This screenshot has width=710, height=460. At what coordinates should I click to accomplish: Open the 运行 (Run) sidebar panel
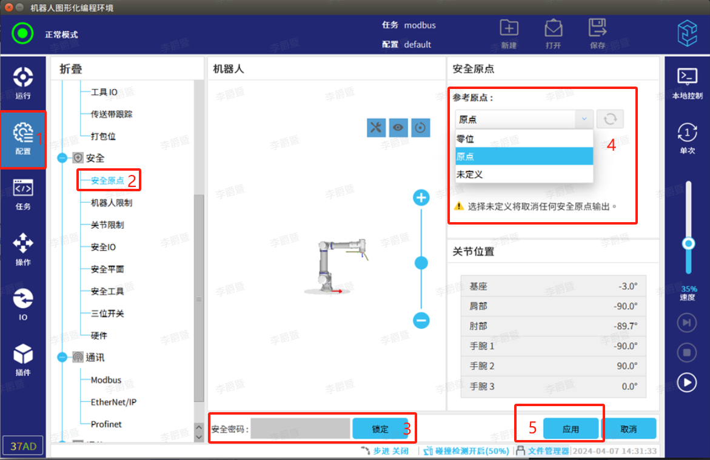23,83
